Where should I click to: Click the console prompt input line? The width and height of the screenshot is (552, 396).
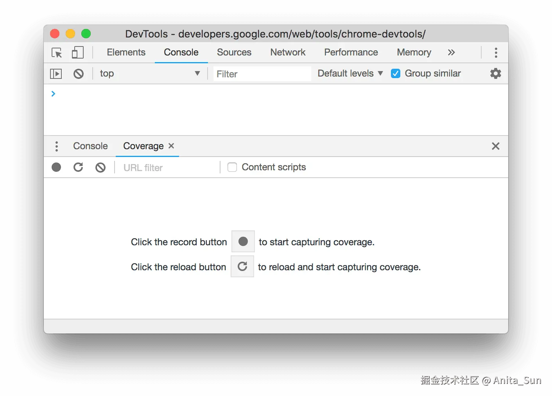coord(276,94)
